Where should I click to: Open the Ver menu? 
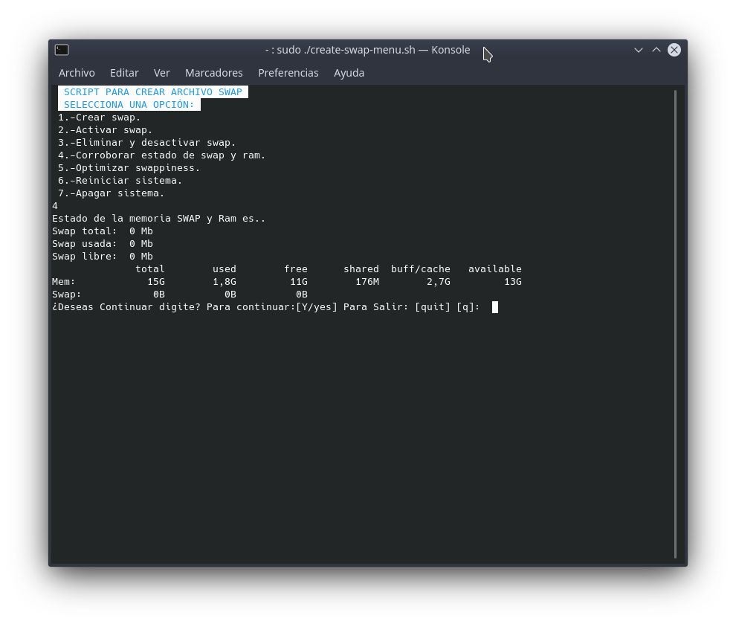pyautogui.click(x=161, y=73)
